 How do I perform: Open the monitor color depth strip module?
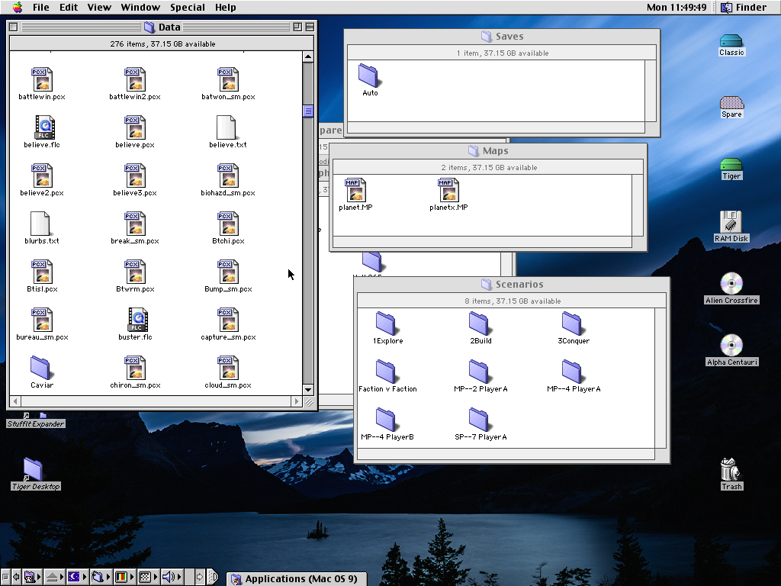121,577
